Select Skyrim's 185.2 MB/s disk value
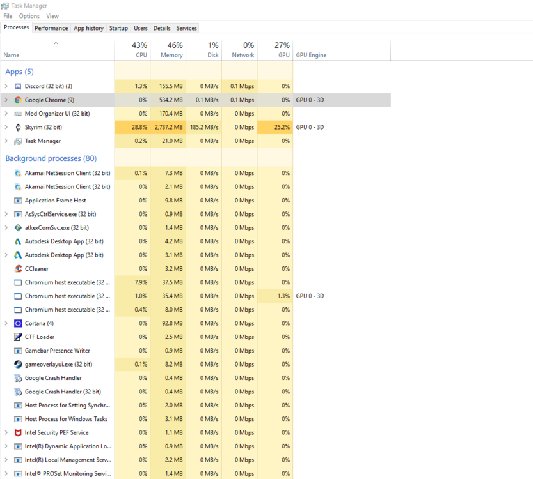The height and width of the screenshot is (479, 533). (x=204, y=127)
